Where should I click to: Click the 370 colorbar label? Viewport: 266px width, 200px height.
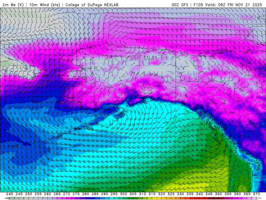pos(256,194)
